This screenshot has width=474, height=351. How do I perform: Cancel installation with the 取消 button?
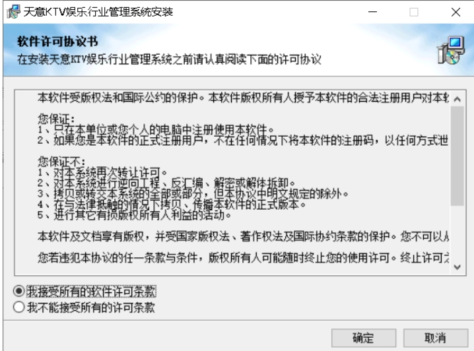click(435, 338)
